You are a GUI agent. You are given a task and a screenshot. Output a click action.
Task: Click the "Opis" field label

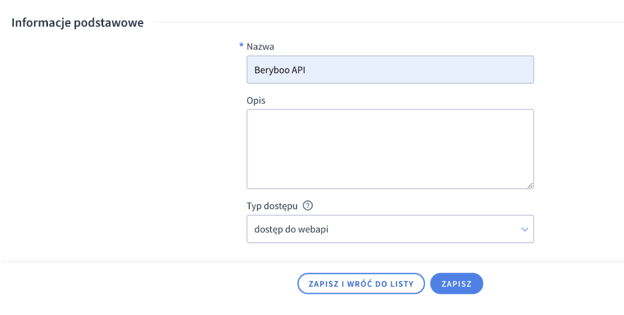256,100
